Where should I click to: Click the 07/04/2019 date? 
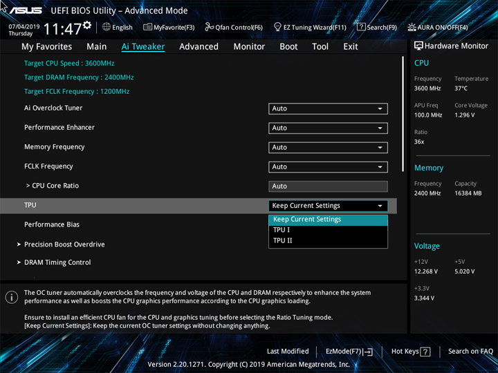click(x=24, y=27)
